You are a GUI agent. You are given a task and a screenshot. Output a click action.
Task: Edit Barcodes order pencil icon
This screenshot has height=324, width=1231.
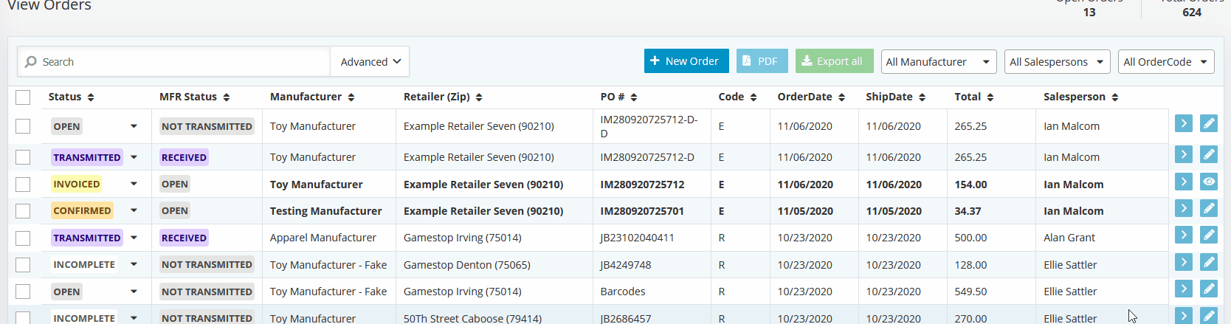(1208, 289)
